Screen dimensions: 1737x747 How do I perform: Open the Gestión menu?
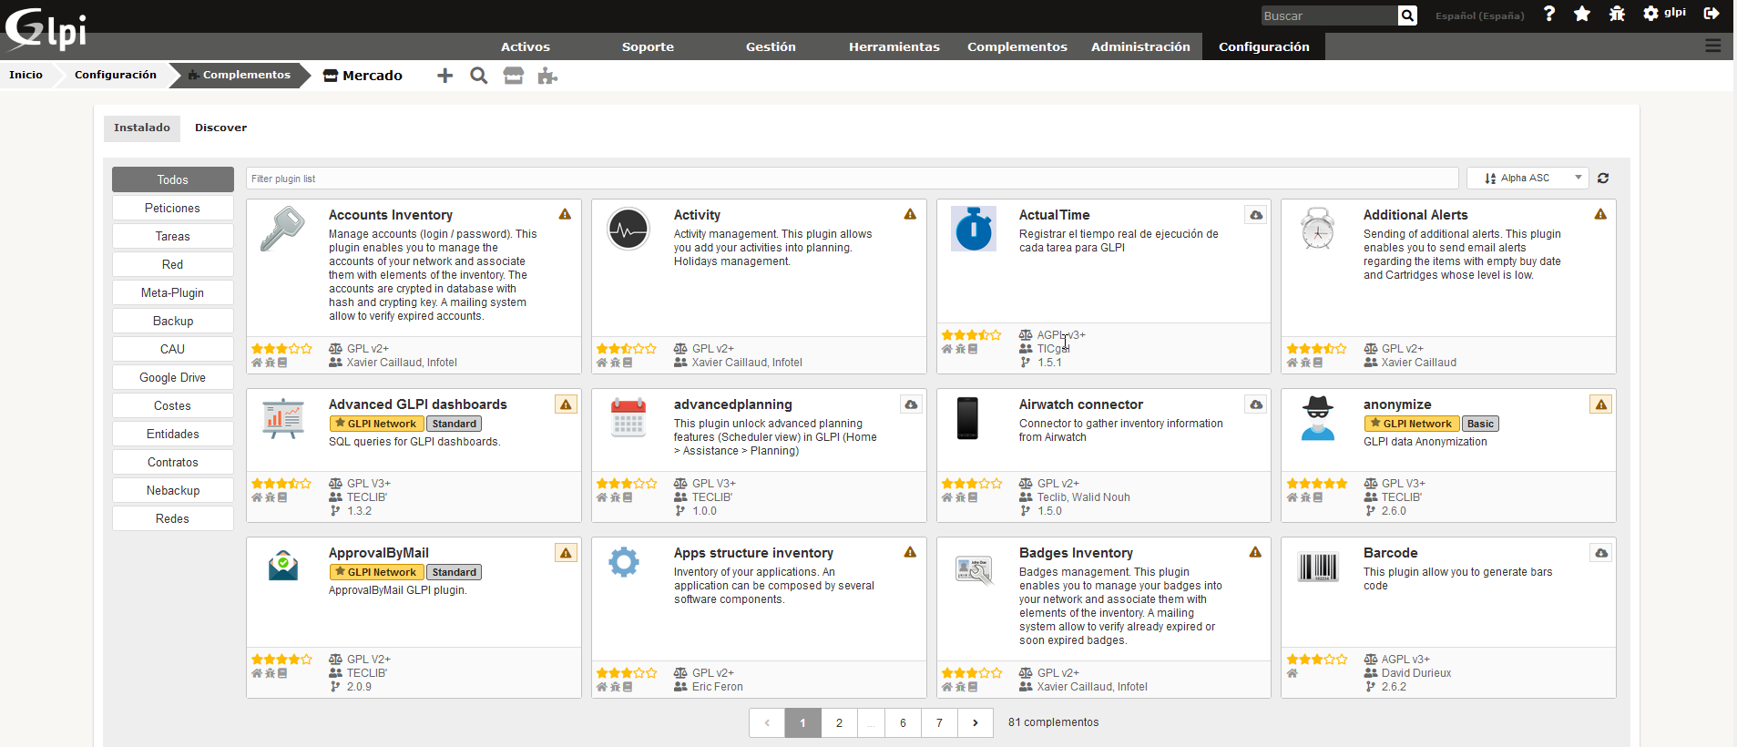pyautogui.click(x=771, y=46)
